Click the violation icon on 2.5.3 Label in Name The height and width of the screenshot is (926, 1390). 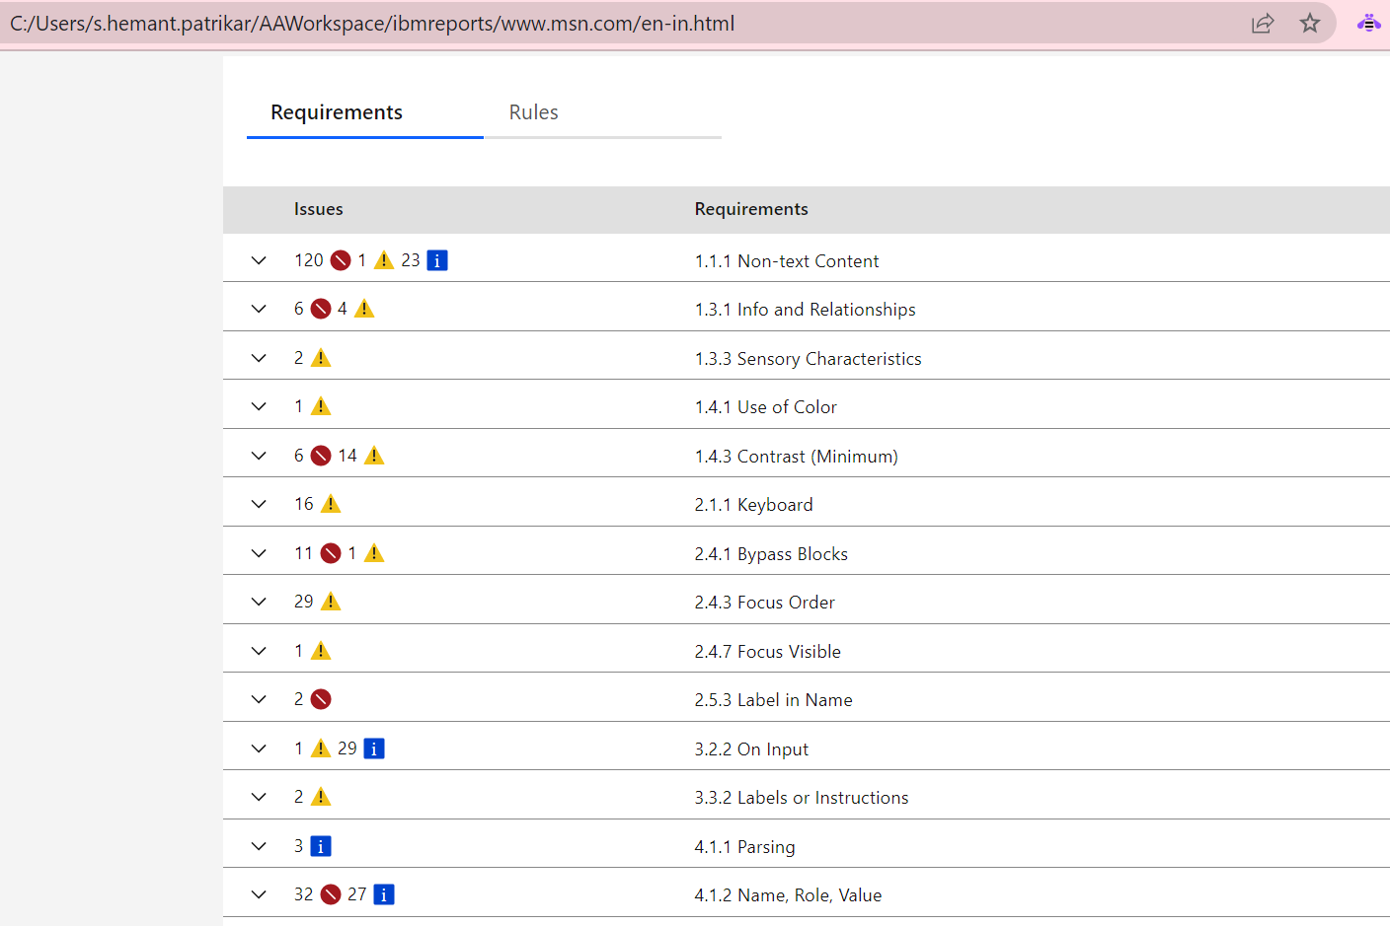click(x=320, y=698)
